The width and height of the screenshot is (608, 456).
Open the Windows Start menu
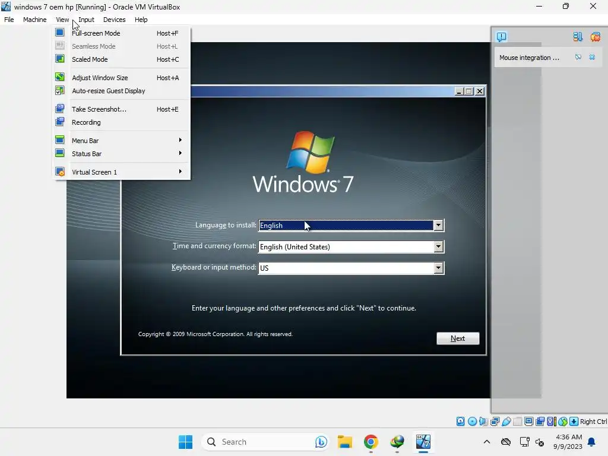tap(185, 442)
